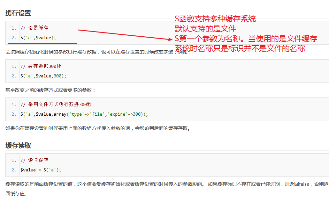This screenshot has width=329, height=202.
Task: Click the comment line // 设置缓存
Action: tap(34, 28)
